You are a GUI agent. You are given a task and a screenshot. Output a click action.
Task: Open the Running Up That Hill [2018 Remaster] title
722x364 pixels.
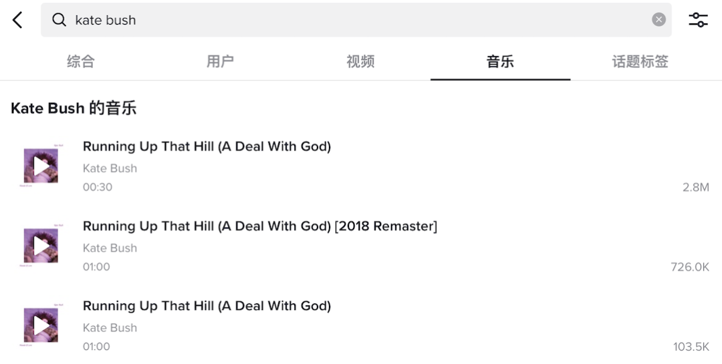(x=259, y=226)
